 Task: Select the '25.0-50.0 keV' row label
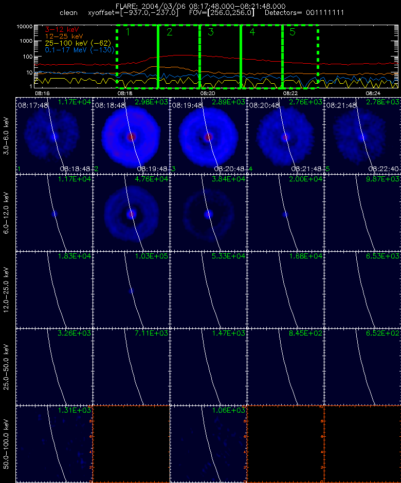(x=6, y=367)
